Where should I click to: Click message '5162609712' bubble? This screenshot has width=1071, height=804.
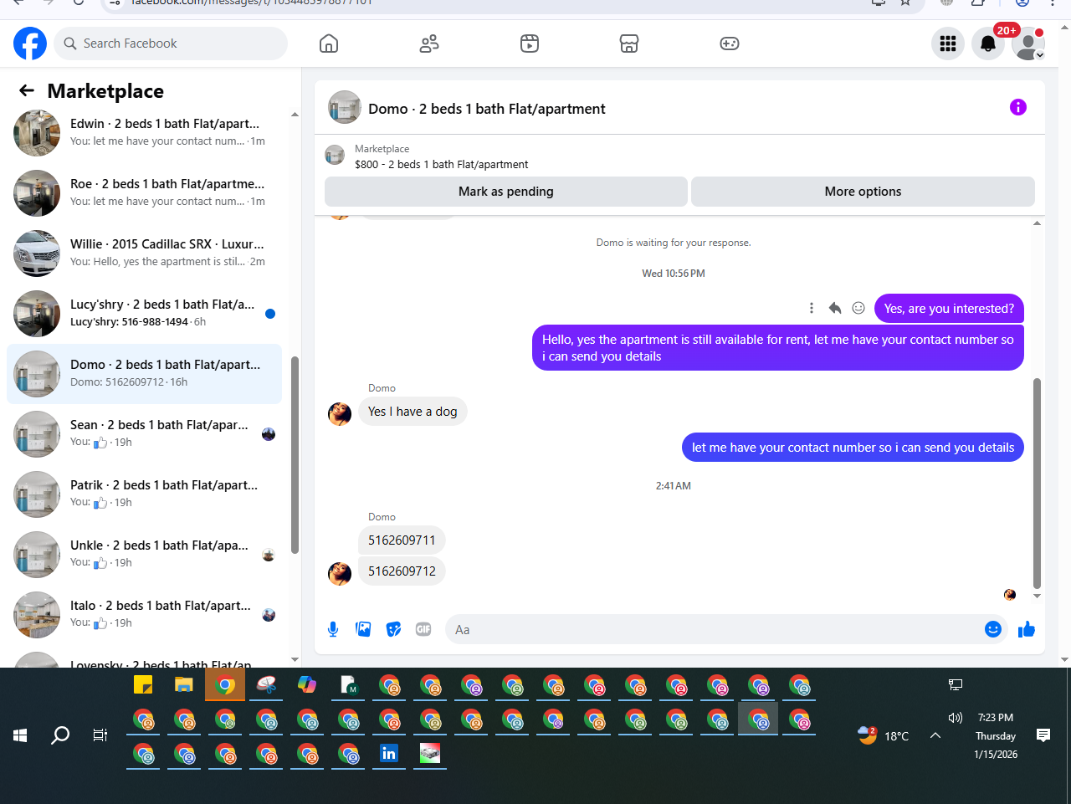402,571
